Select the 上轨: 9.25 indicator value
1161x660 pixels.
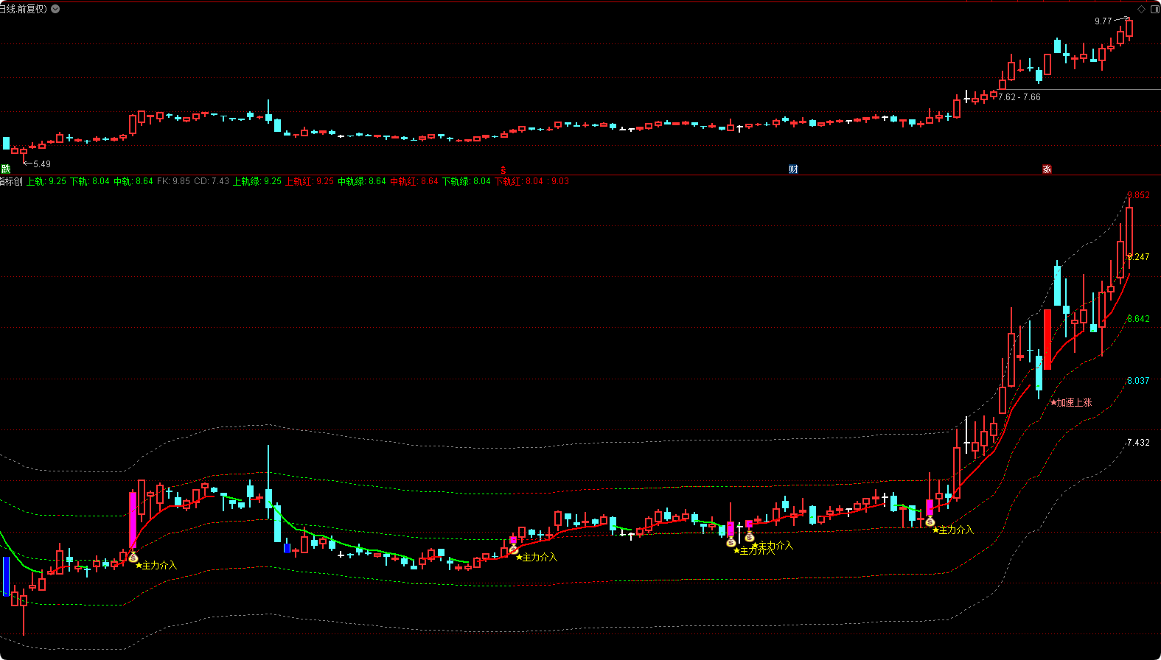click(46, 181)
